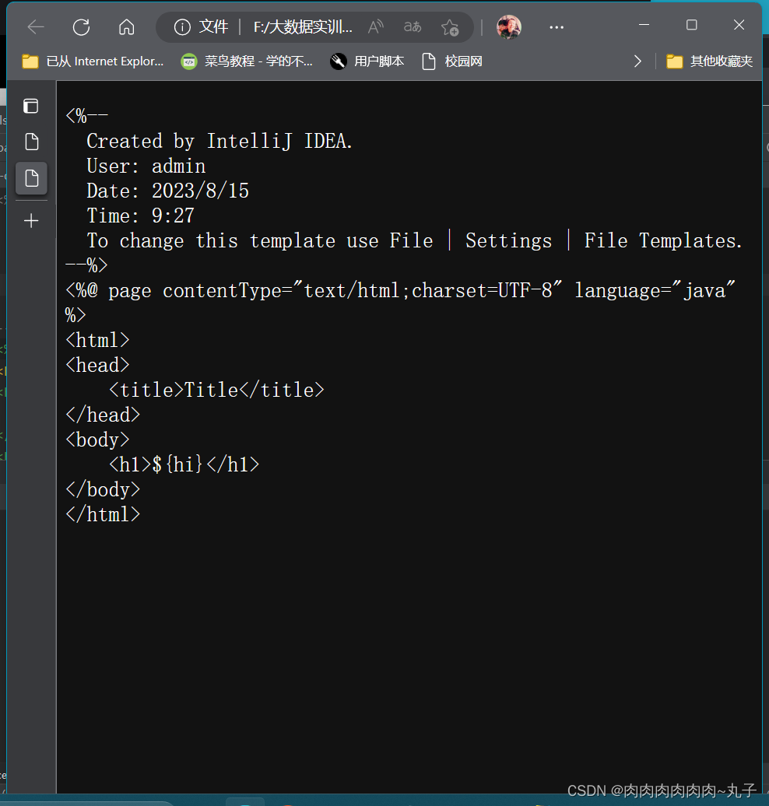Open a new tab with the plus icon
Image resolution: width=769 pixels, height=806 pixels.
point(31,220)
